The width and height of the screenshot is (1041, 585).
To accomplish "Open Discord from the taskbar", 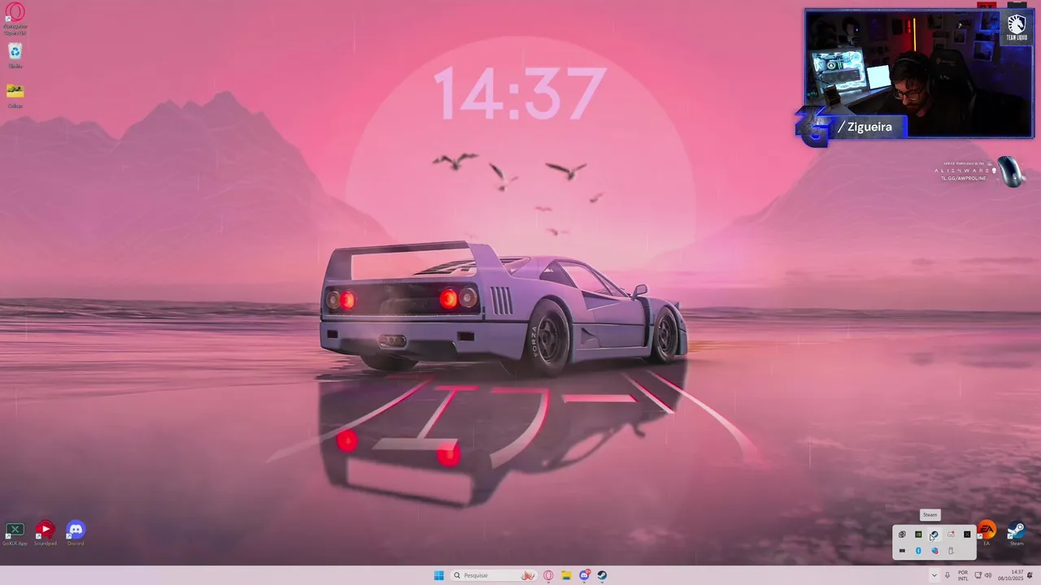I will tap(584, 575).
